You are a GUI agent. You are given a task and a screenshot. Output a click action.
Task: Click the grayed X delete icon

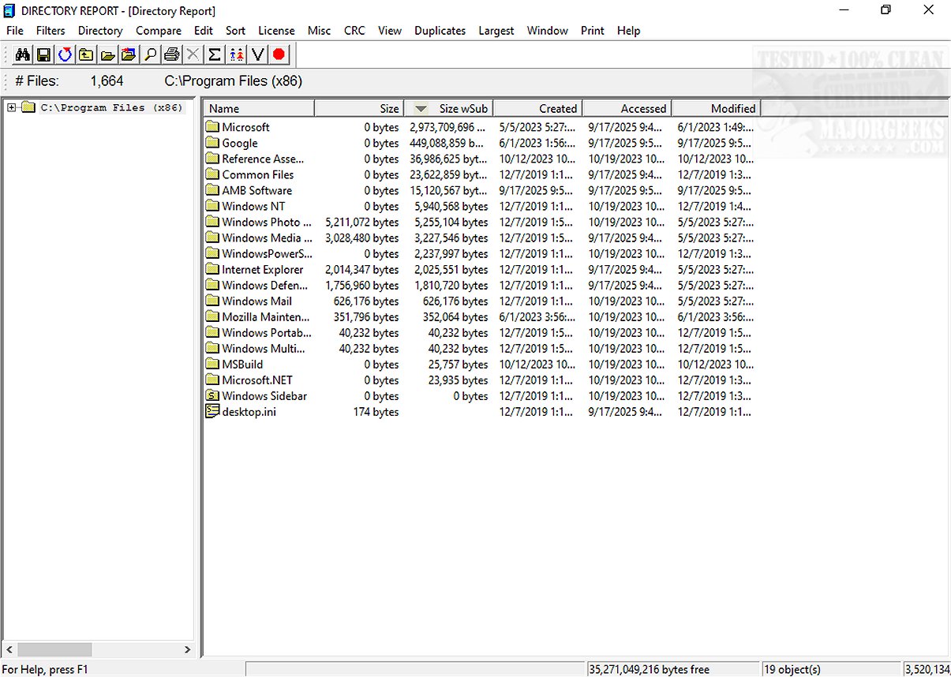[x=193, y=55]
